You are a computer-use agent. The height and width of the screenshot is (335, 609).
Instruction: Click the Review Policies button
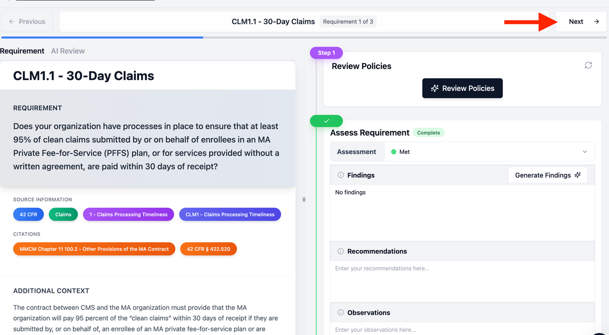pos(462,88)
